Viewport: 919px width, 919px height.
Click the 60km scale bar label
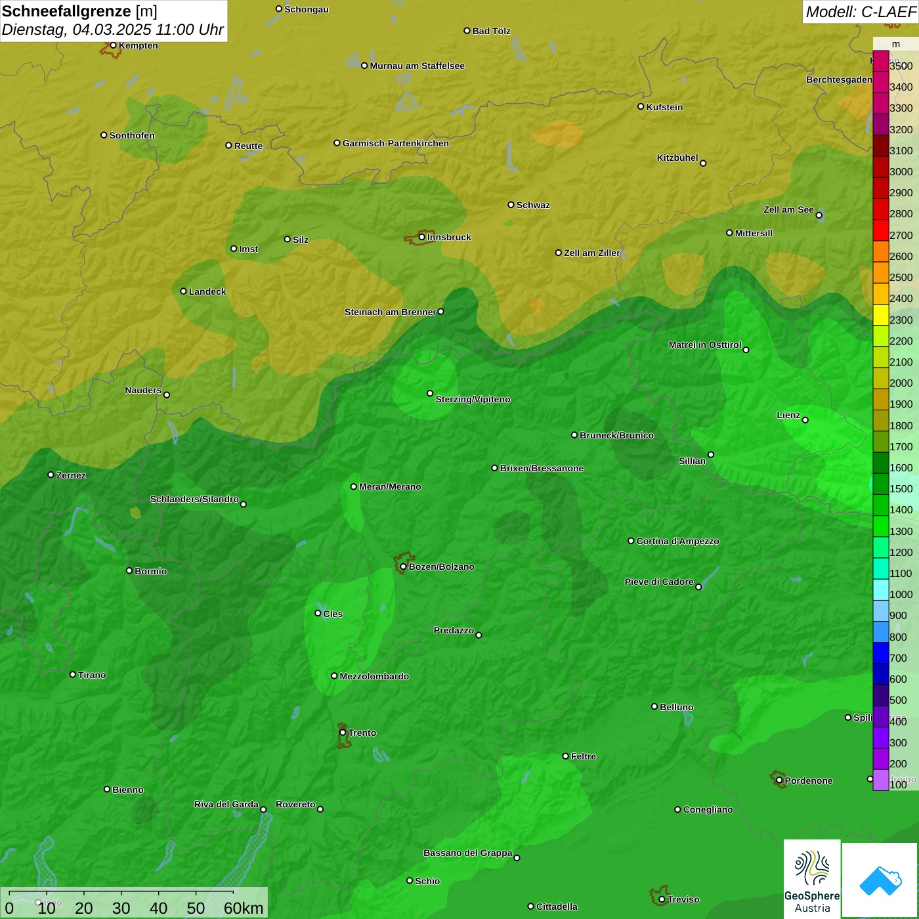244,908
